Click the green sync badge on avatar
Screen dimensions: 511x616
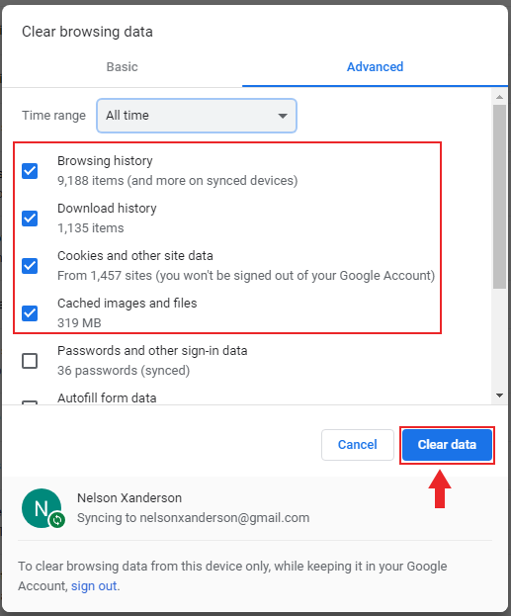click(57, 520)
